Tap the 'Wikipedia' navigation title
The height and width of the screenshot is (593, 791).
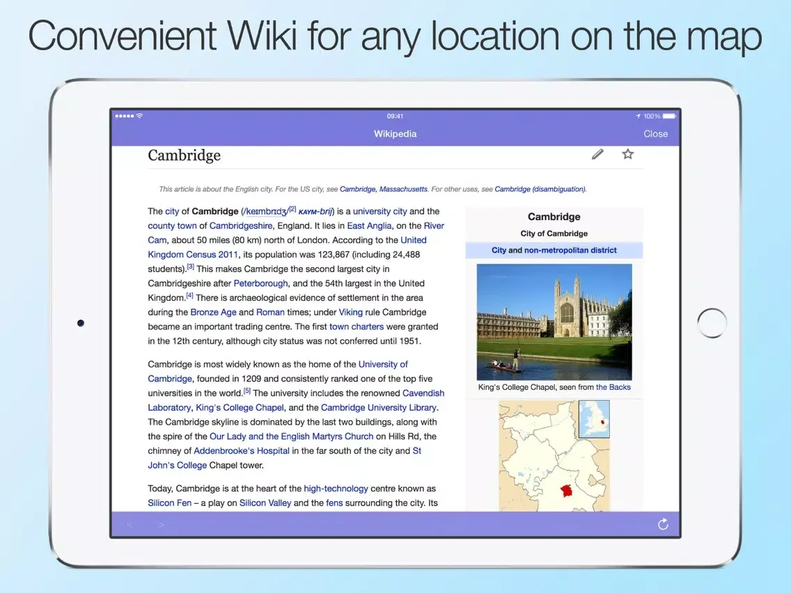[395, 134]
